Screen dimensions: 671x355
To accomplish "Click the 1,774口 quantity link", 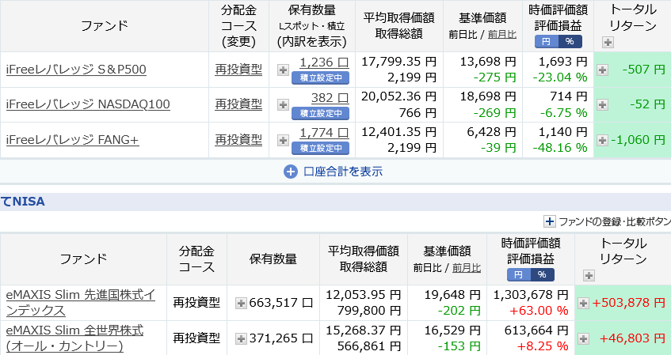I will pos(324,133).
